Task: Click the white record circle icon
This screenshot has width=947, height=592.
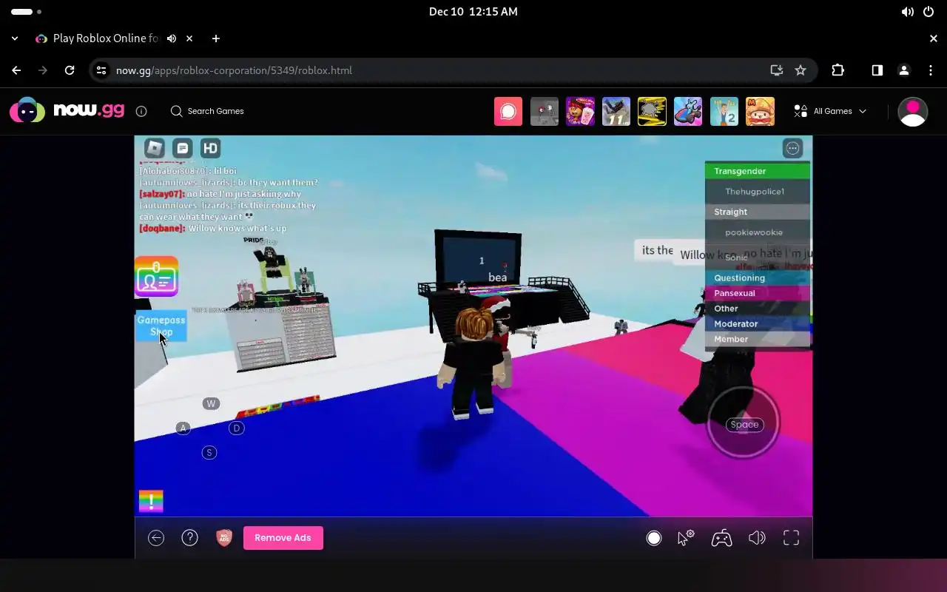Action: click(654, 538)
